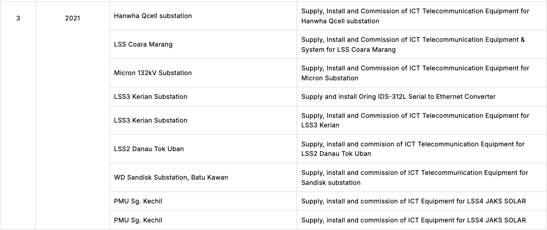
Task: Select the first LSS4 JAKS SOLAR description
Action: (413, 201)
